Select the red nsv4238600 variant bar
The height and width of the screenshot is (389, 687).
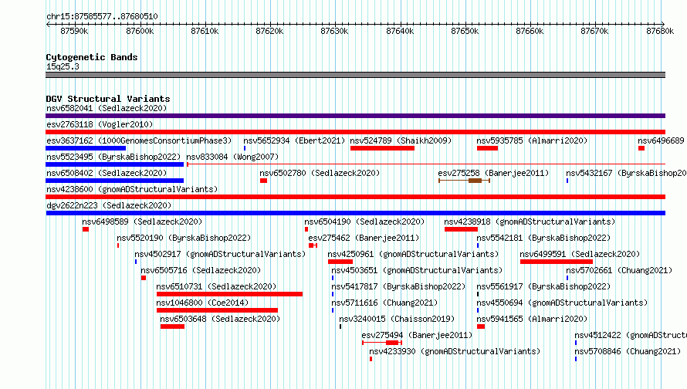355,197
